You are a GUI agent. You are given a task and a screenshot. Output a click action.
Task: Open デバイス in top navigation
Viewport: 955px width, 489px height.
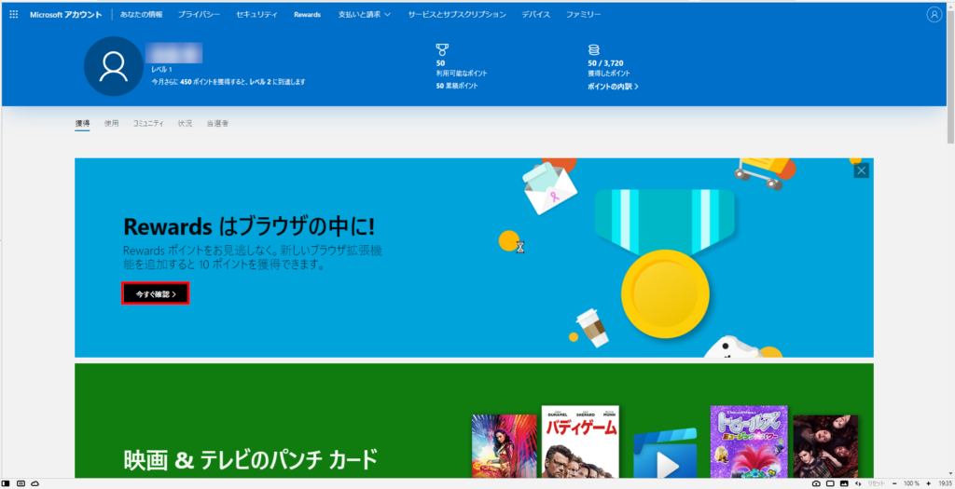click(536, 15)
